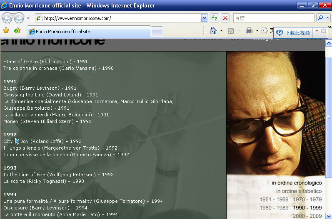Click 'La villa del venerdì' entry
Screen dimensions: 332x219
click(56, 115)
